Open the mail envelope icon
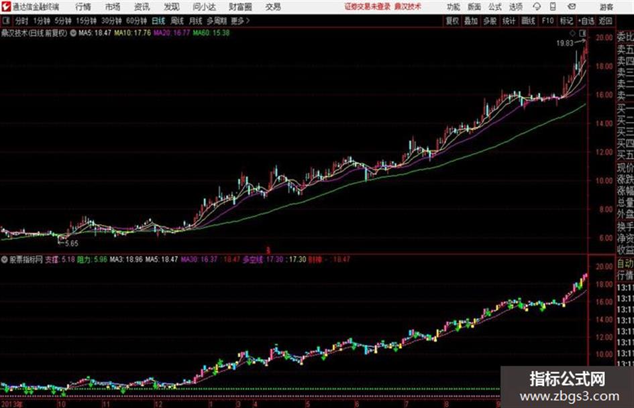 (x=572, y=7)
